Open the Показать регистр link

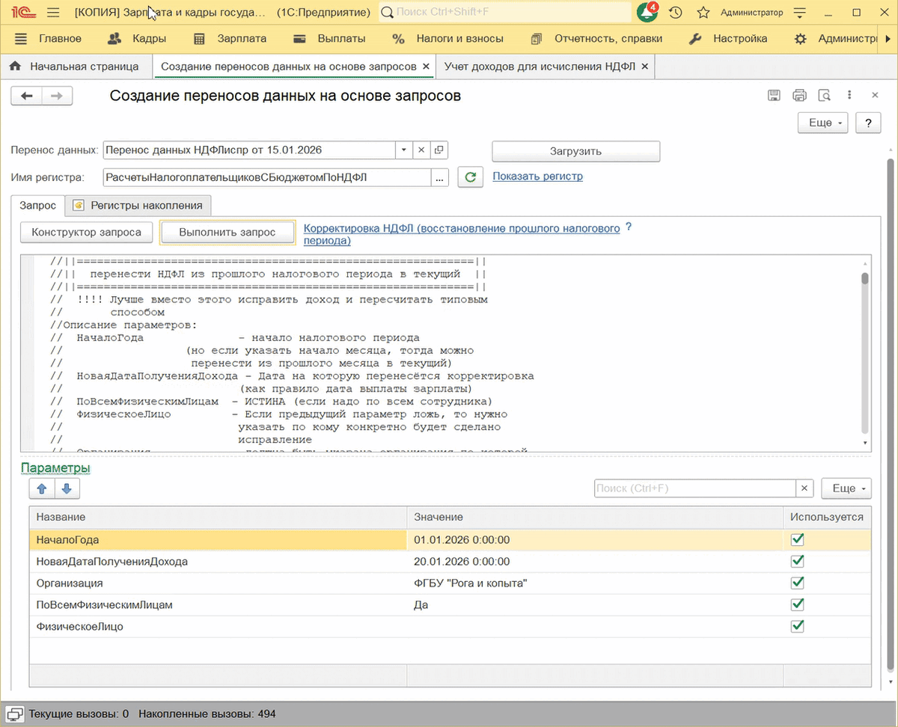coord(537,177)
